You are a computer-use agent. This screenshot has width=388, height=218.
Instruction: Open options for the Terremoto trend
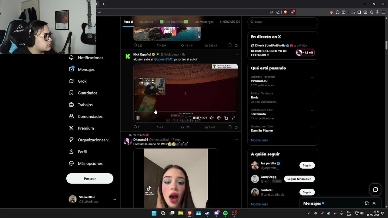point(313,111)
